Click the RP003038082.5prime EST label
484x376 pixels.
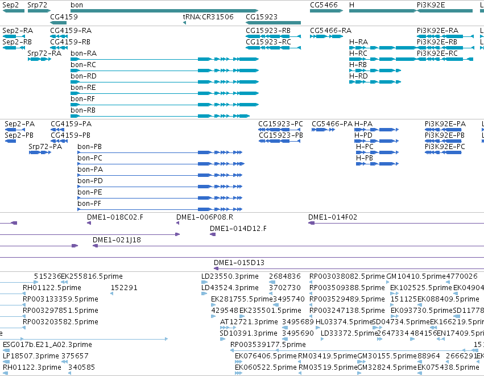(x=348, y=276)
